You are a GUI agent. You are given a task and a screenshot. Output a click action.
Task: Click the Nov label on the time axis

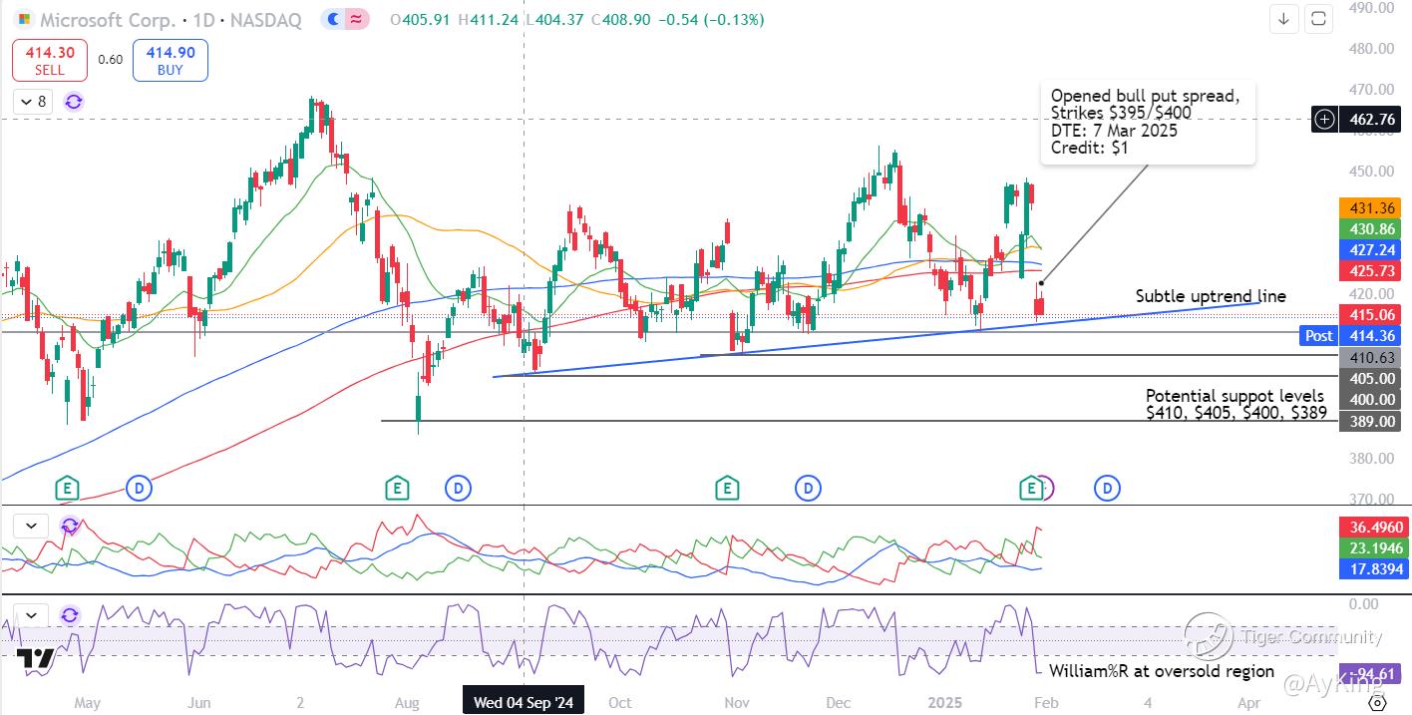(736, 702)
